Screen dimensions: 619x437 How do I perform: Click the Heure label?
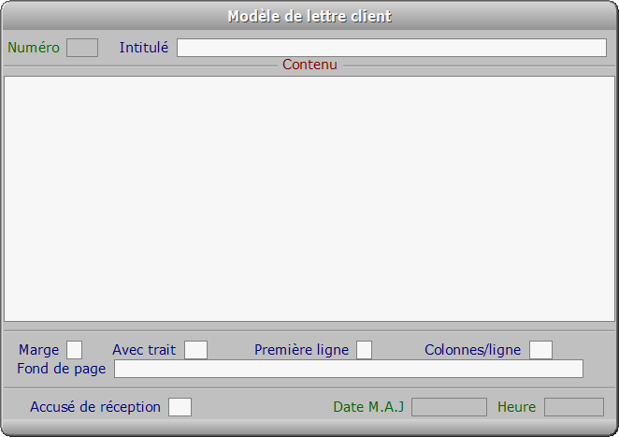point(517,407)
